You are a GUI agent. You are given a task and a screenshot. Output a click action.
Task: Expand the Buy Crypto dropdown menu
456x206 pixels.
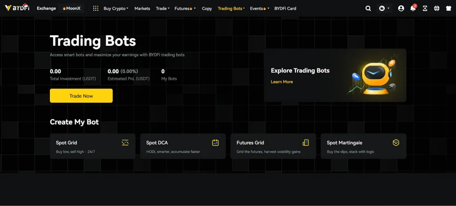115,8
